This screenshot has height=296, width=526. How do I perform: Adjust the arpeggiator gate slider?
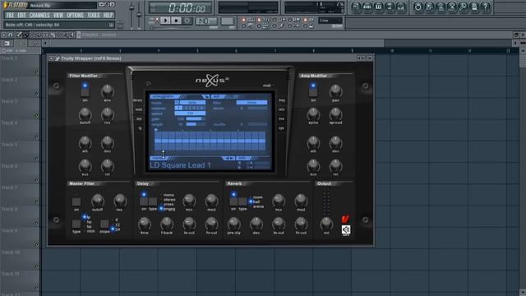tap(196, 118)
